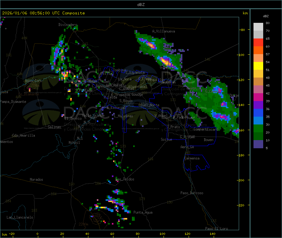Select the Morados map label

(36, 180)
